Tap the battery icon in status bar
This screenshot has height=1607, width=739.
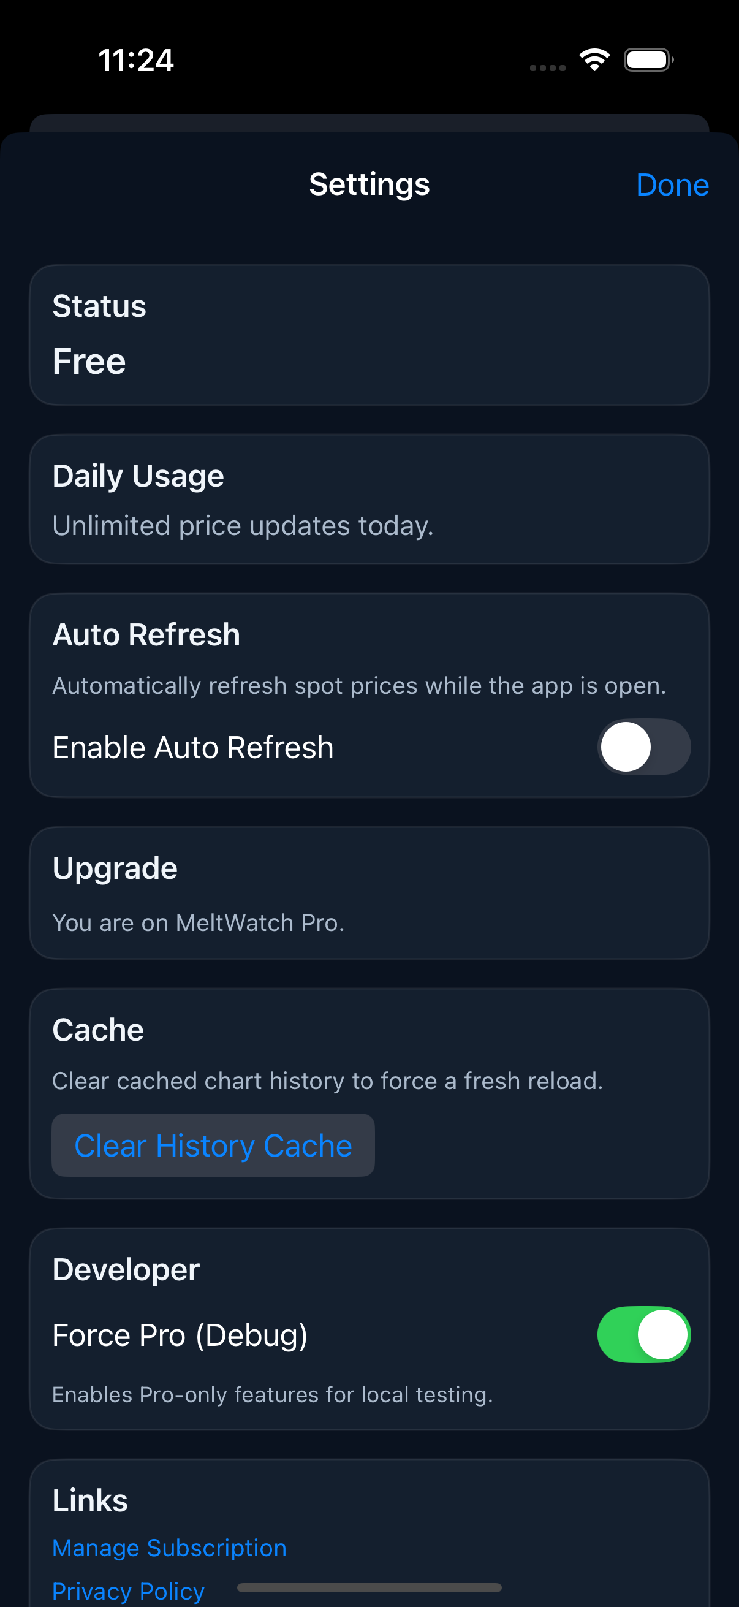tap(648, 60)
